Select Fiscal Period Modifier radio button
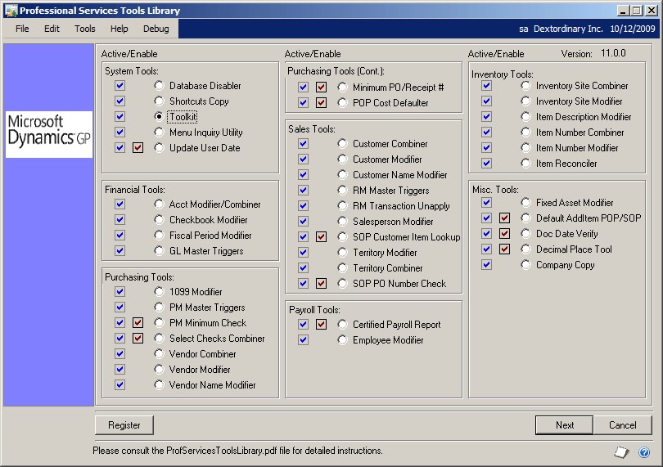This screenshot has width=663, height=467. (159, 236)
